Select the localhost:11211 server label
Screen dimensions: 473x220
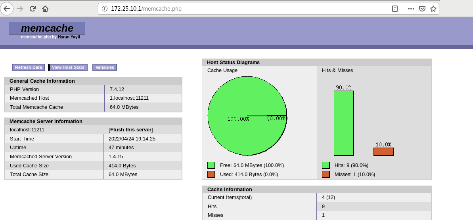pos(27,130)
